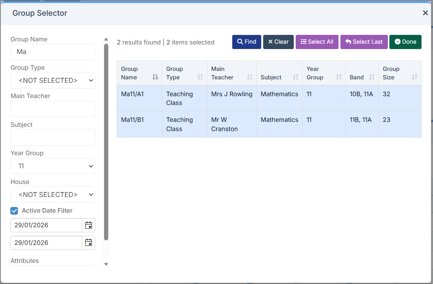Click the Find button
This screenshot has width=433, height=284.
246,42
